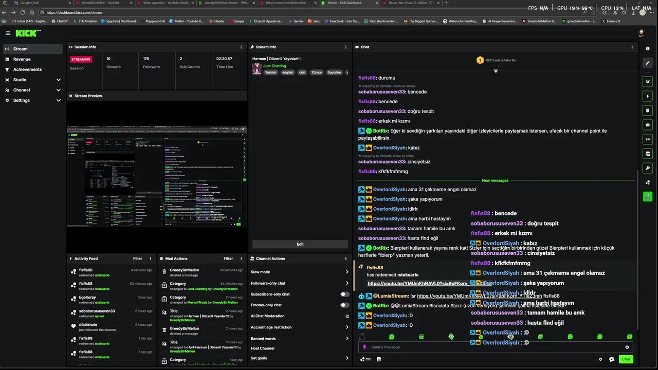Viewport: 658px width, 370px height.
Task: Click the broadcast signal widget icon in the right sidebar
Action: point(648,139)
